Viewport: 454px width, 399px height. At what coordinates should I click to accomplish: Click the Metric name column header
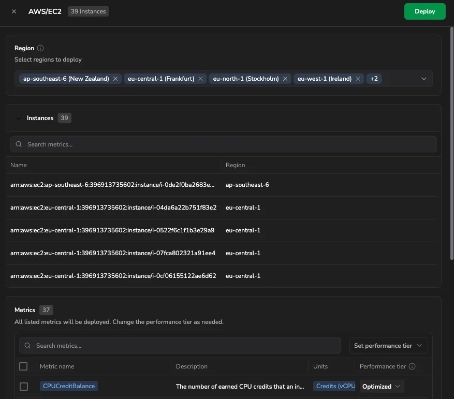click(57, 366)
